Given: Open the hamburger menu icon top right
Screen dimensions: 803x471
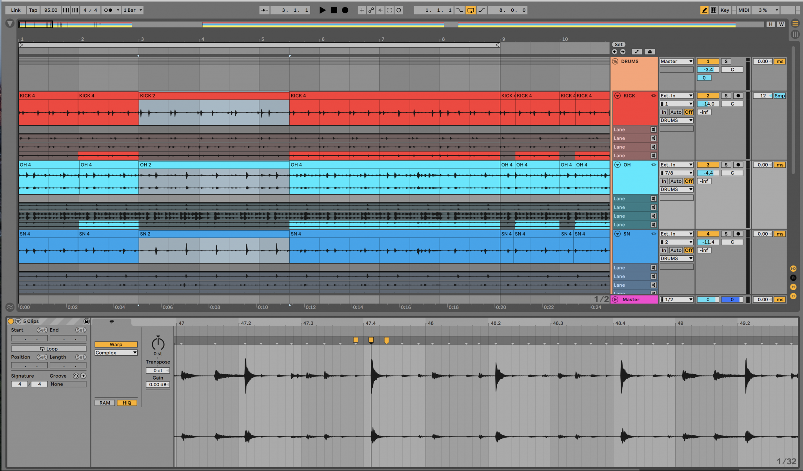Looking at the screenshot, I should pyautogui.click(x=795, y=23).
